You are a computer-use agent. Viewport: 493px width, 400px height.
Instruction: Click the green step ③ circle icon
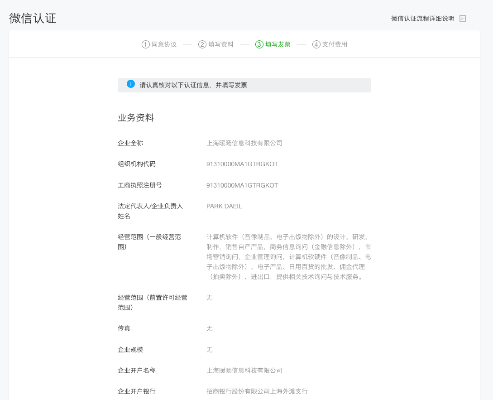[258, 44]
